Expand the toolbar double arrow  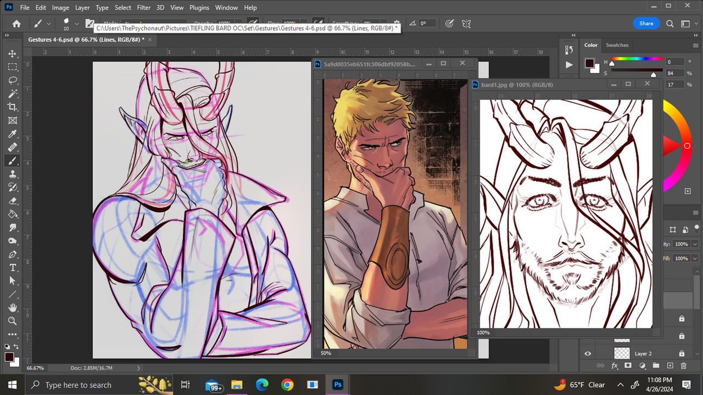[x=8, y=36]
